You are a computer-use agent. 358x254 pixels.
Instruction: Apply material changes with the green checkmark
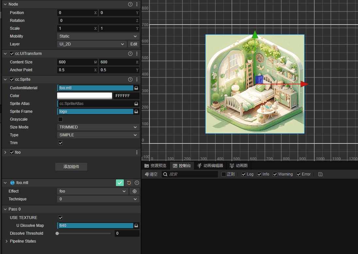point(120,183)
